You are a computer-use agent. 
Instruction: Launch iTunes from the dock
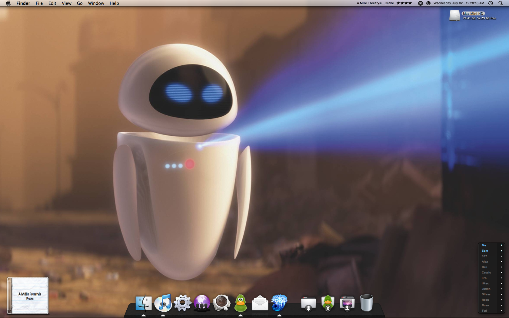[x=163, y=303]
